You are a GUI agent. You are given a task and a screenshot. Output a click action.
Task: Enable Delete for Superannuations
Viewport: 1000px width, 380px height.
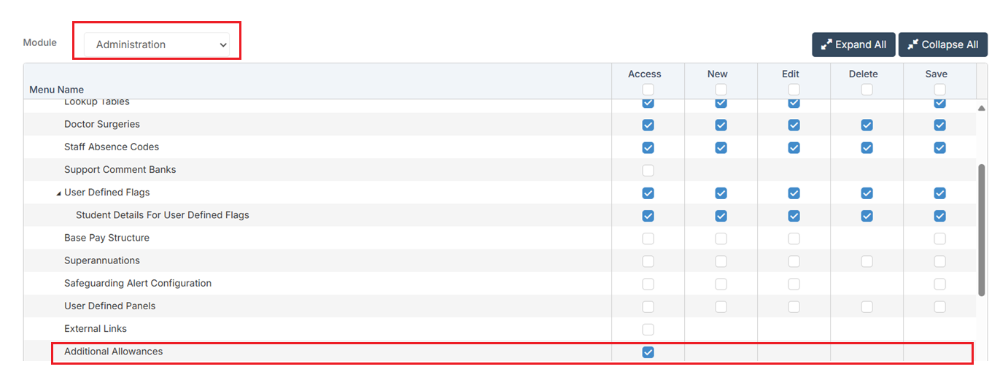867,261
